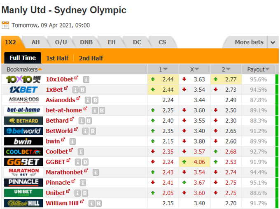Click bonus B icon for Unibet

(85, 193)
